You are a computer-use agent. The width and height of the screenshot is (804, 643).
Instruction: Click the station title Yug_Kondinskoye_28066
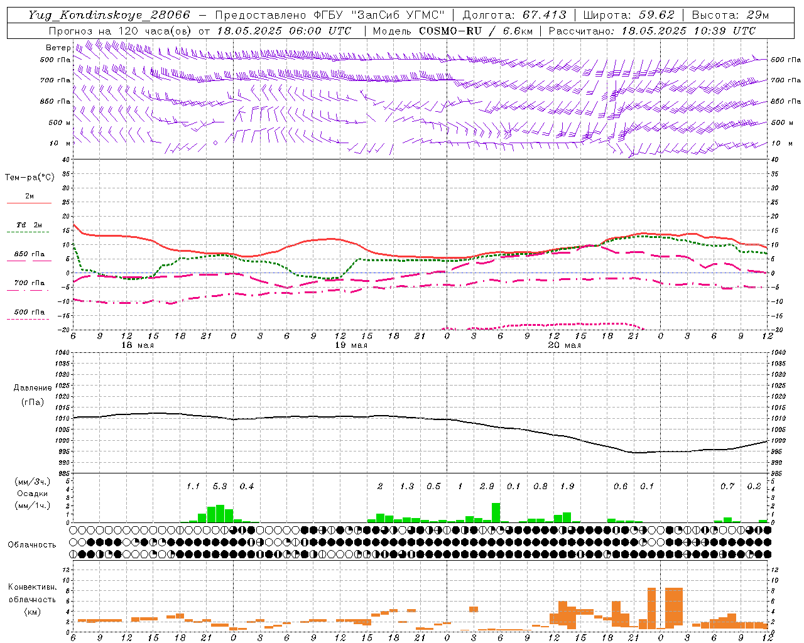coord(109,15)
